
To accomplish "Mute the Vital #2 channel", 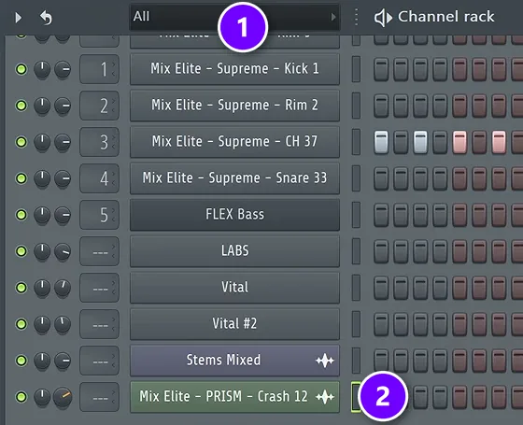I will click(x=21, y=324).
